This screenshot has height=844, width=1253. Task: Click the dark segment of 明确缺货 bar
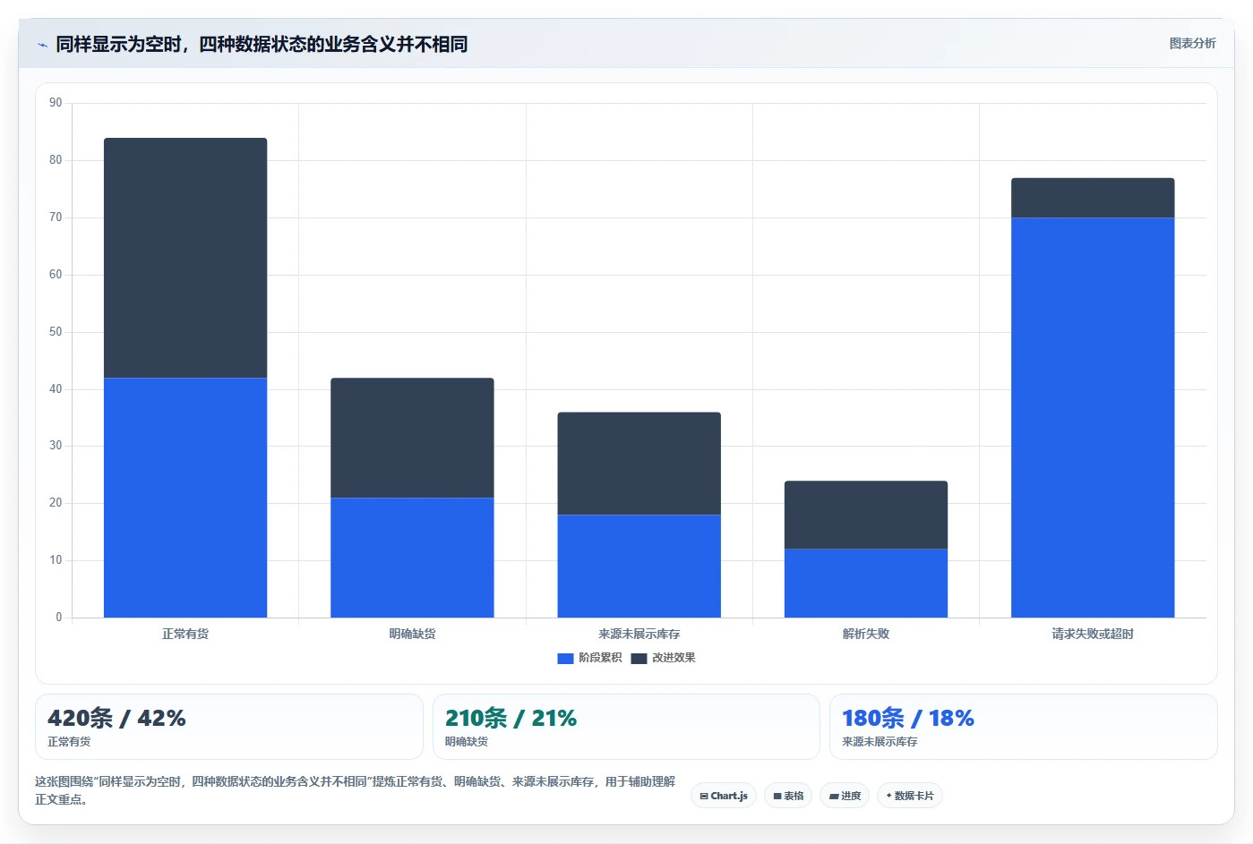point(412,438)
